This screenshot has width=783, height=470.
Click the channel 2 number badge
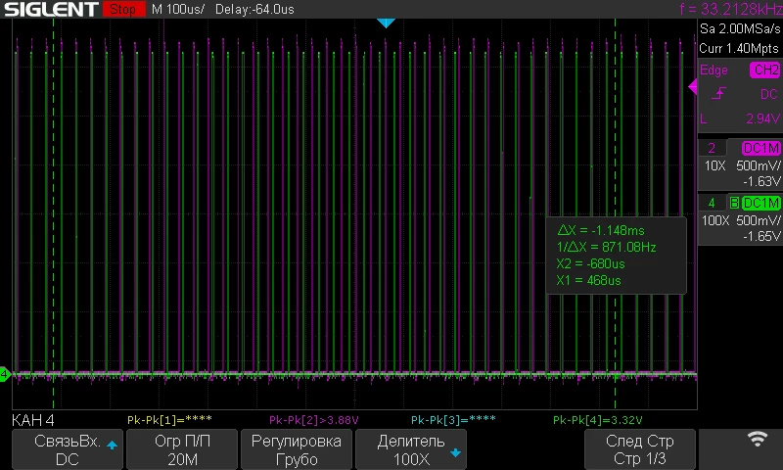click(712, 148)
